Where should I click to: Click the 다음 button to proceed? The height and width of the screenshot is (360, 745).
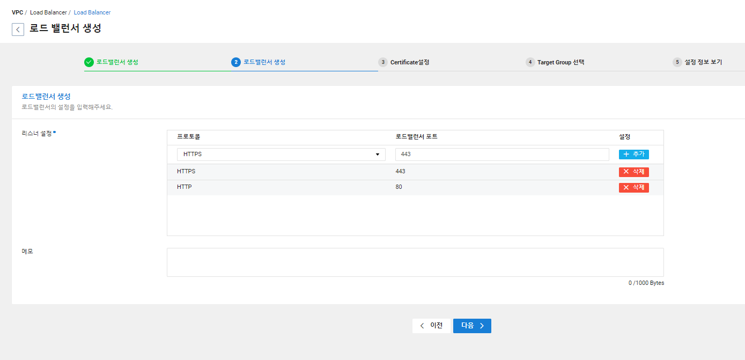click(471, 326)
